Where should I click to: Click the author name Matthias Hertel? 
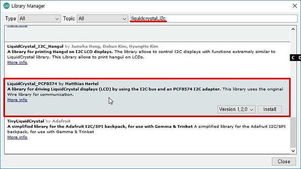pos(82,84)
